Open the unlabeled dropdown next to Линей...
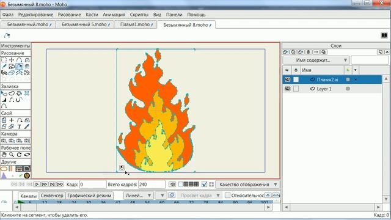 [161, 196]
